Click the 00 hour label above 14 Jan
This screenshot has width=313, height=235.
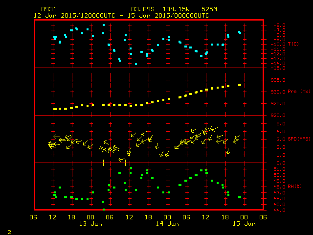pyautogui.click(x=167, y=217)
